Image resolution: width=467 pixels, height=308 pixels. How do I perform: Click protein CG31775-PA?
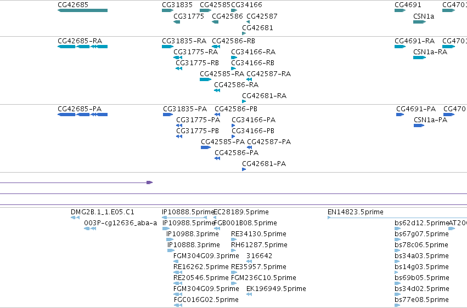(179, 126)
